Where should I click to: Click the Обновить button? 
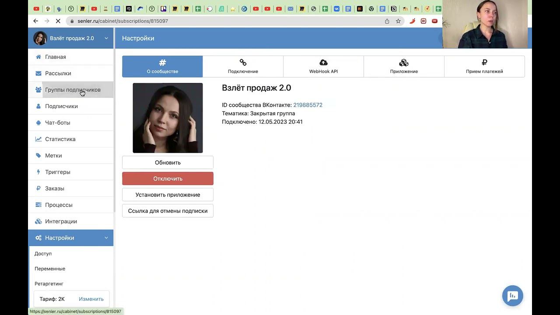pyautogui.click(x=168, y=162)
